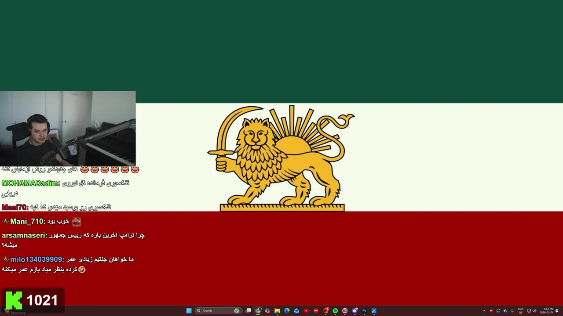Image resolution: width=563 pixels, height=316 pixels.
Task: Click the red M icon in system tray
Action: (491, 311)
